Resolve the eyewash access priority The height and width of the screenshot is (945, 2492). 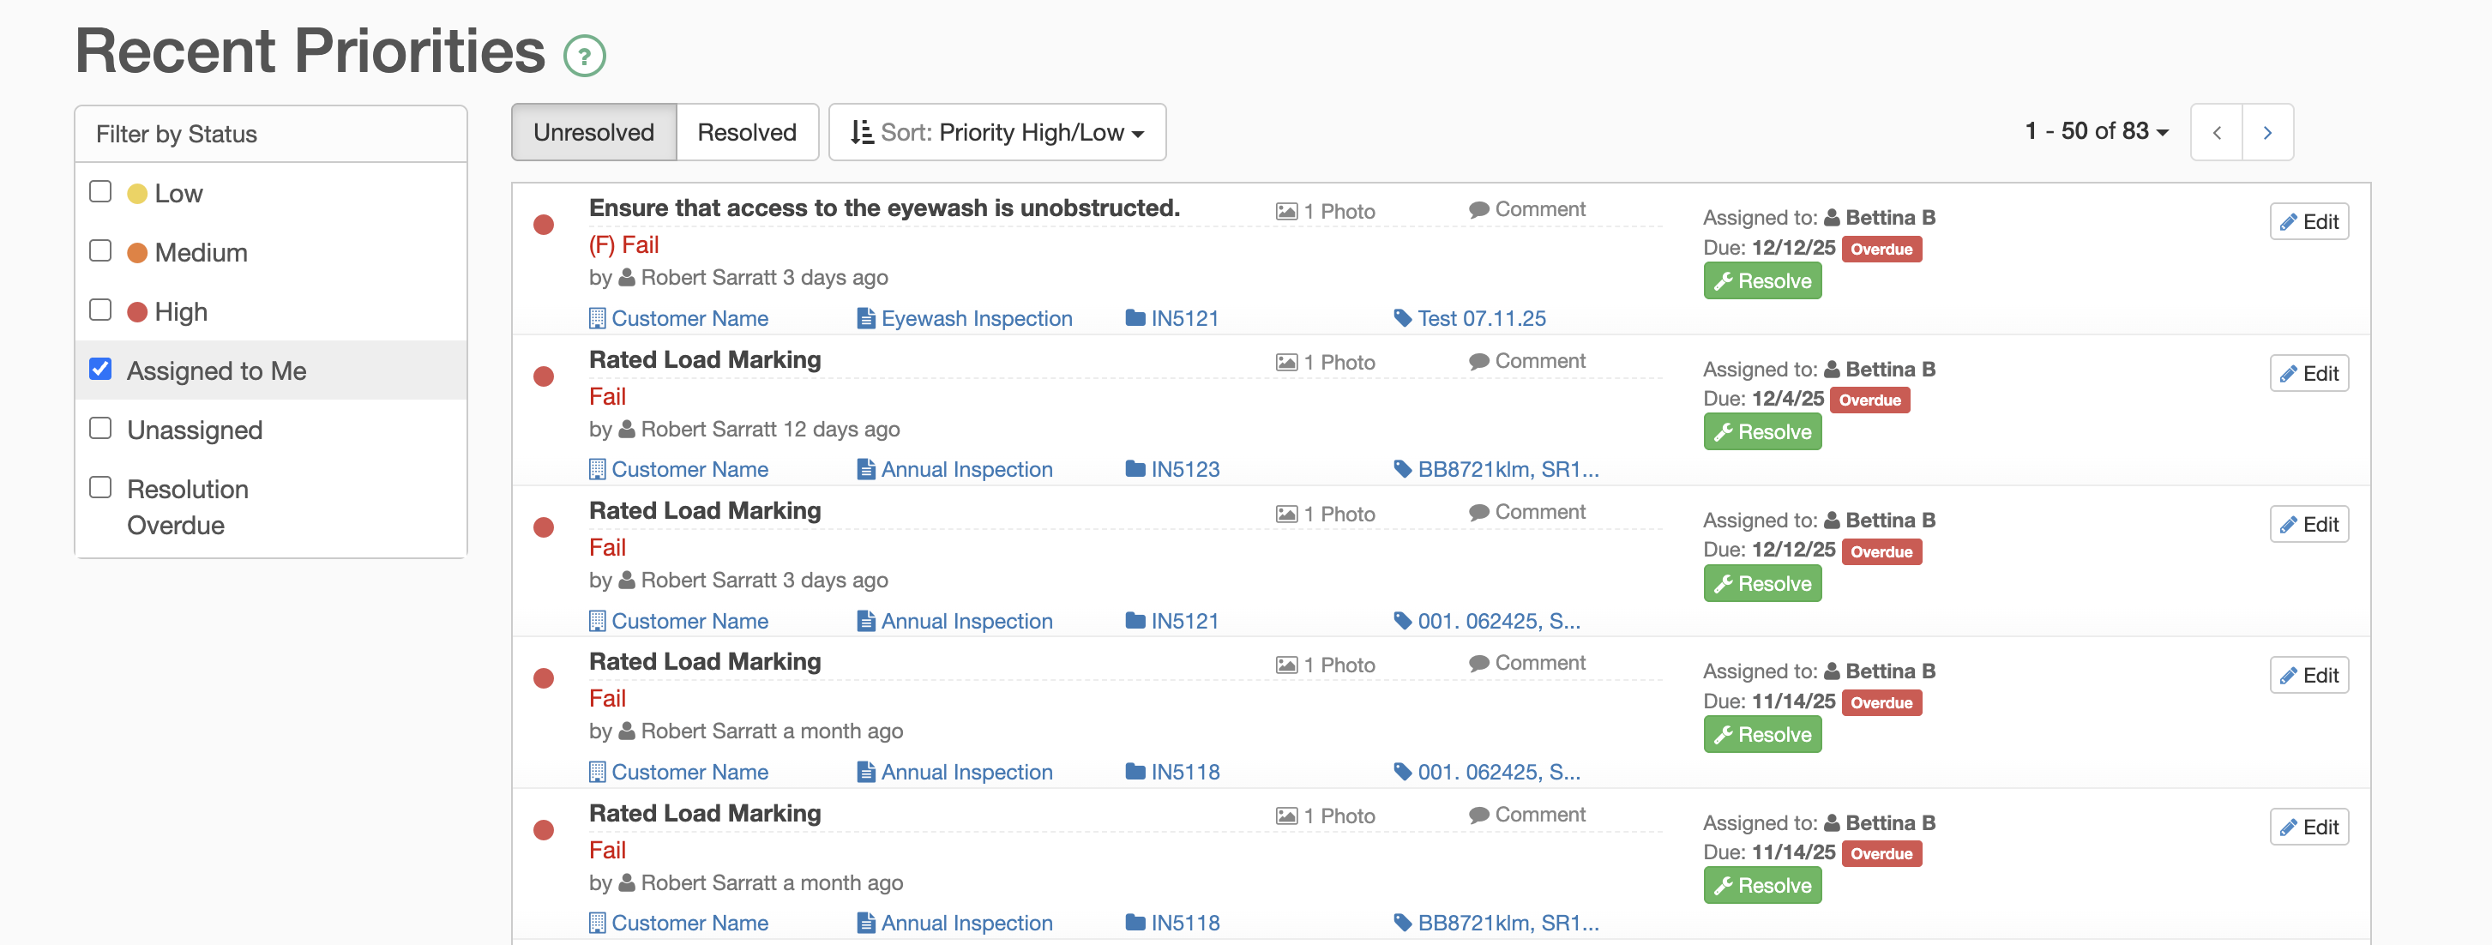click(x=1761, y=280)
